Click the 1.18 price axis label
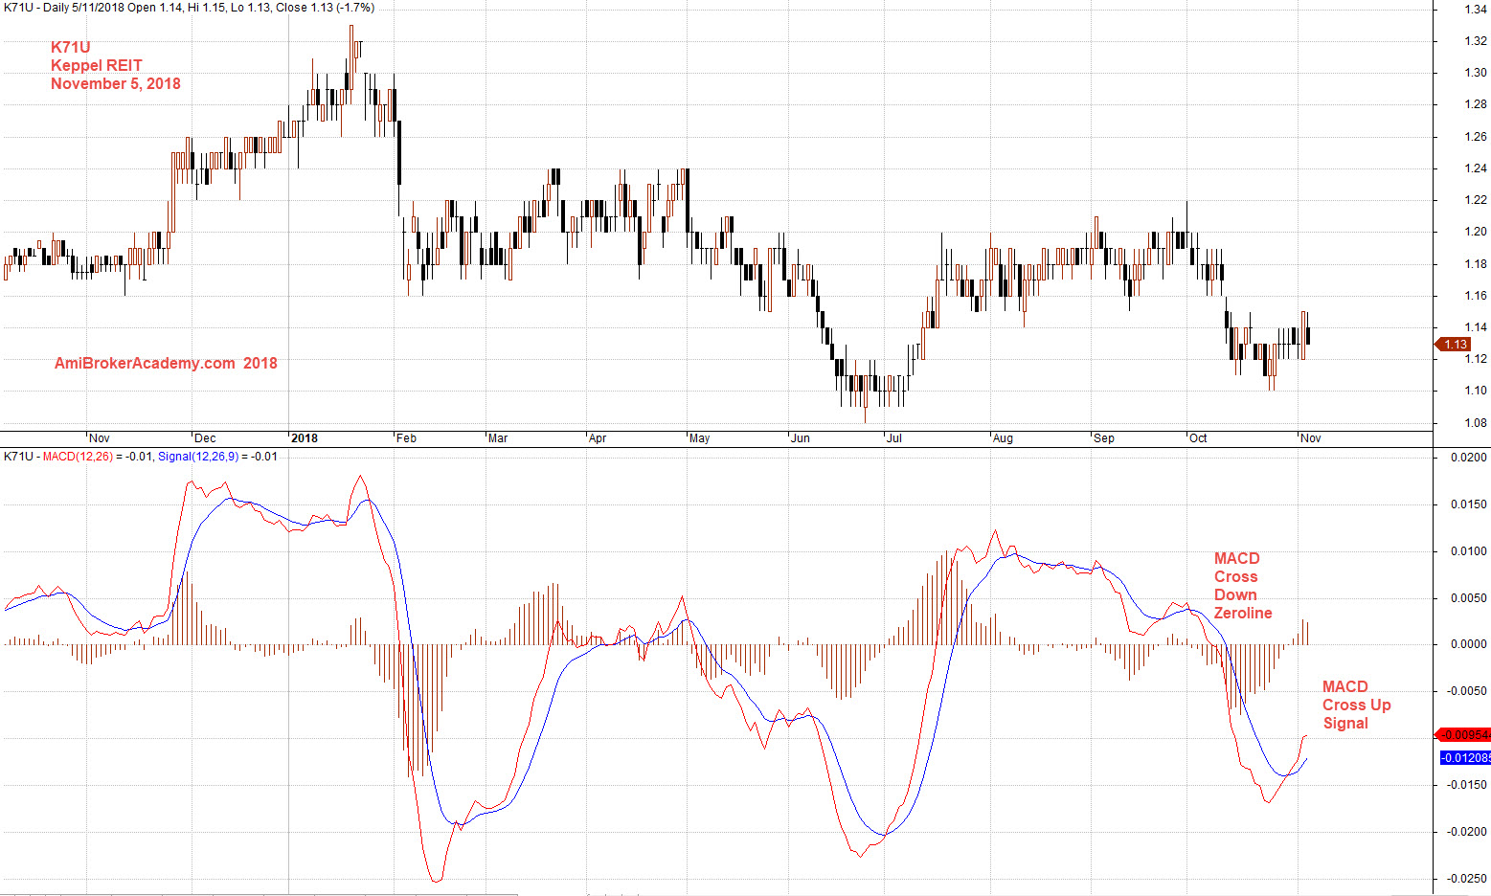 (1476, 263)
